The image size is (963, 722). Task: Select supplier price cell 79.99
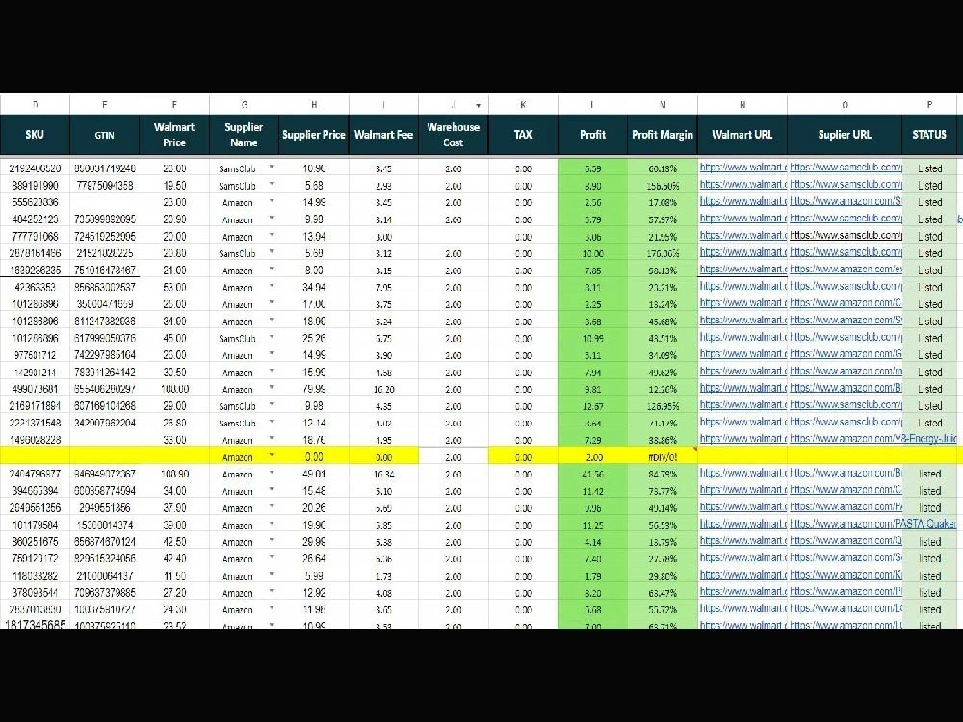[314, 389]
